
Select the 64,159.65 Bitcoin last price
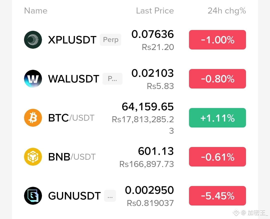tap(148, 106)
